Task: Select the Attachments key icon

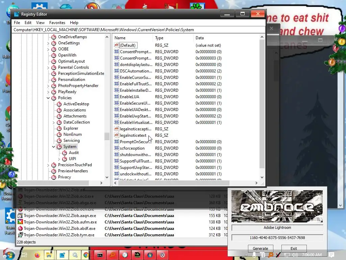Action: (x=59, y=116)
